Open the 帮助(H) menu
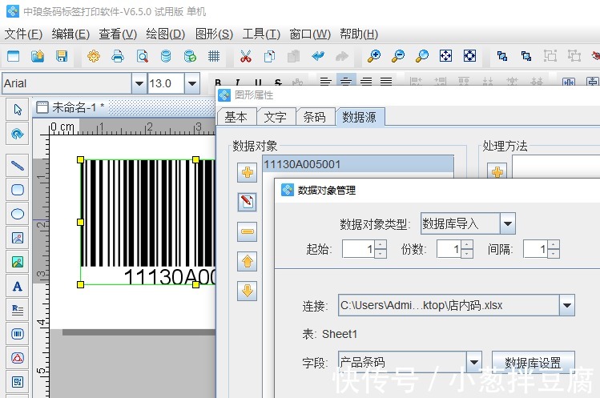The height and width of the screenshot is (398, 600). [359, 34]
